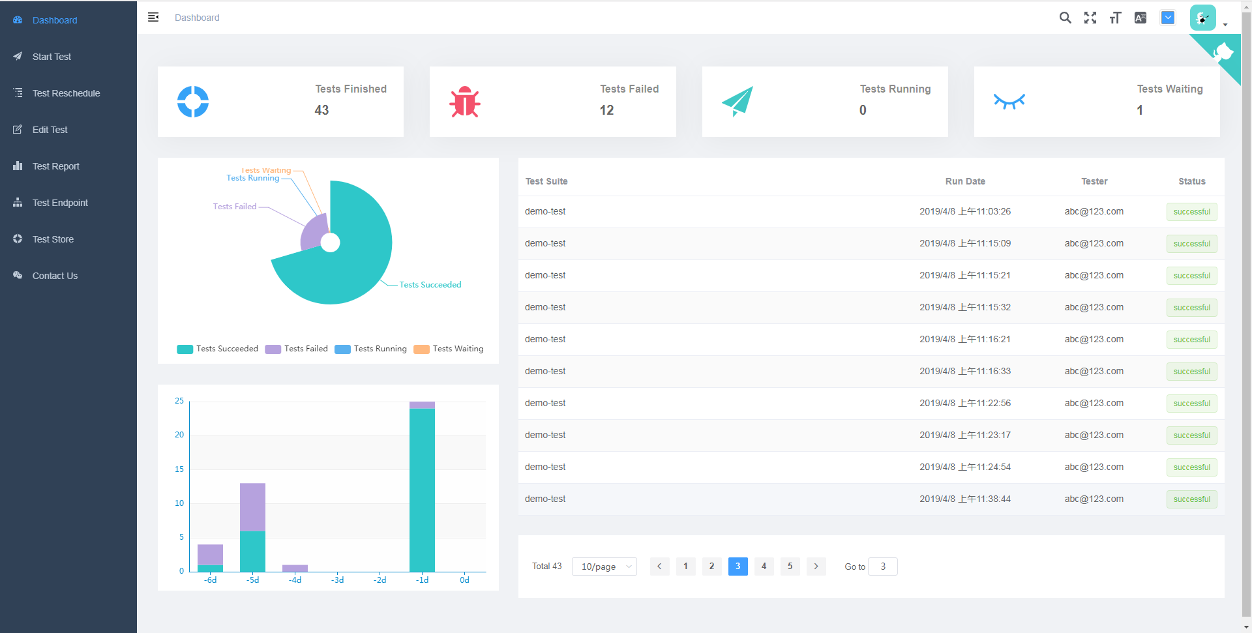This screenshot has width=1252, height=633.
Task: Toggle Tests Running legend item
Action: pyautogui.click(x=370, y=349)
